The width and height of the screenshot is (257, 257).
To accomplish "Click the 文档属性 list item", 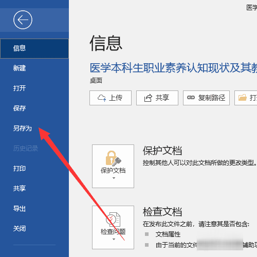I will pyautogui.click(x=168, y=234).
